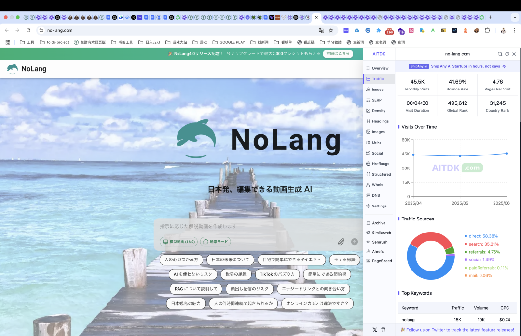Screen dimensions: 521x336
Task: Open the 横型動画 (16:9) format selector
Action: pyautogui.click(x=179, y=242)
